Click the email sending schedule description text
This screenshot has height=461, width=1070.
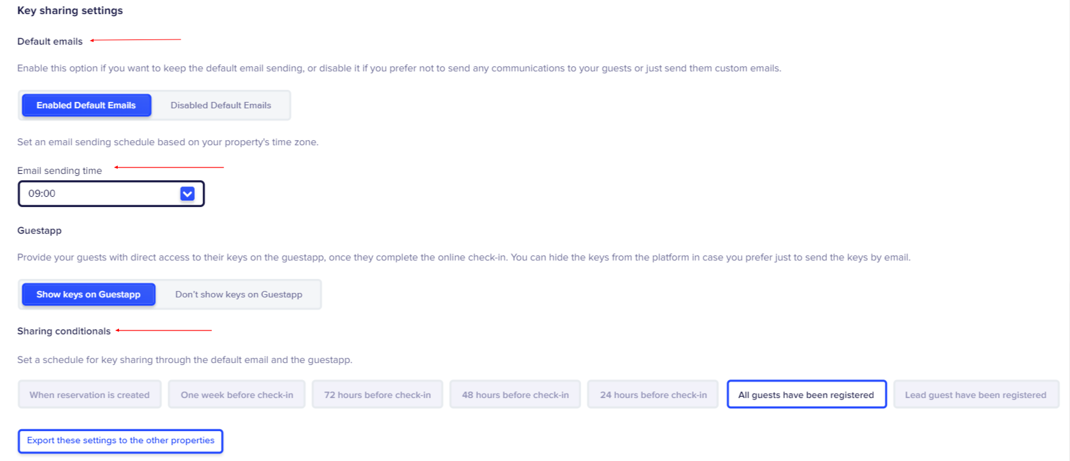(167, 142)
